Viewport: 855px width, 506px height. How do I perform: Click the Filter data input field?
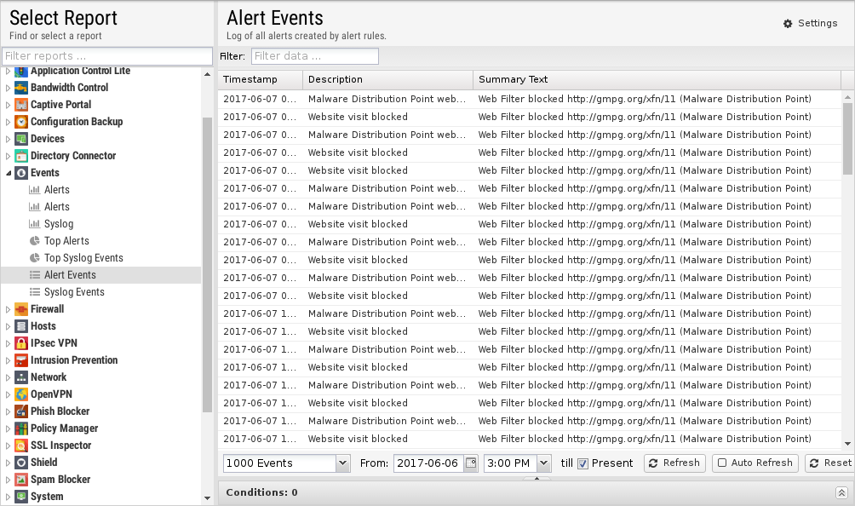point(314,56)
